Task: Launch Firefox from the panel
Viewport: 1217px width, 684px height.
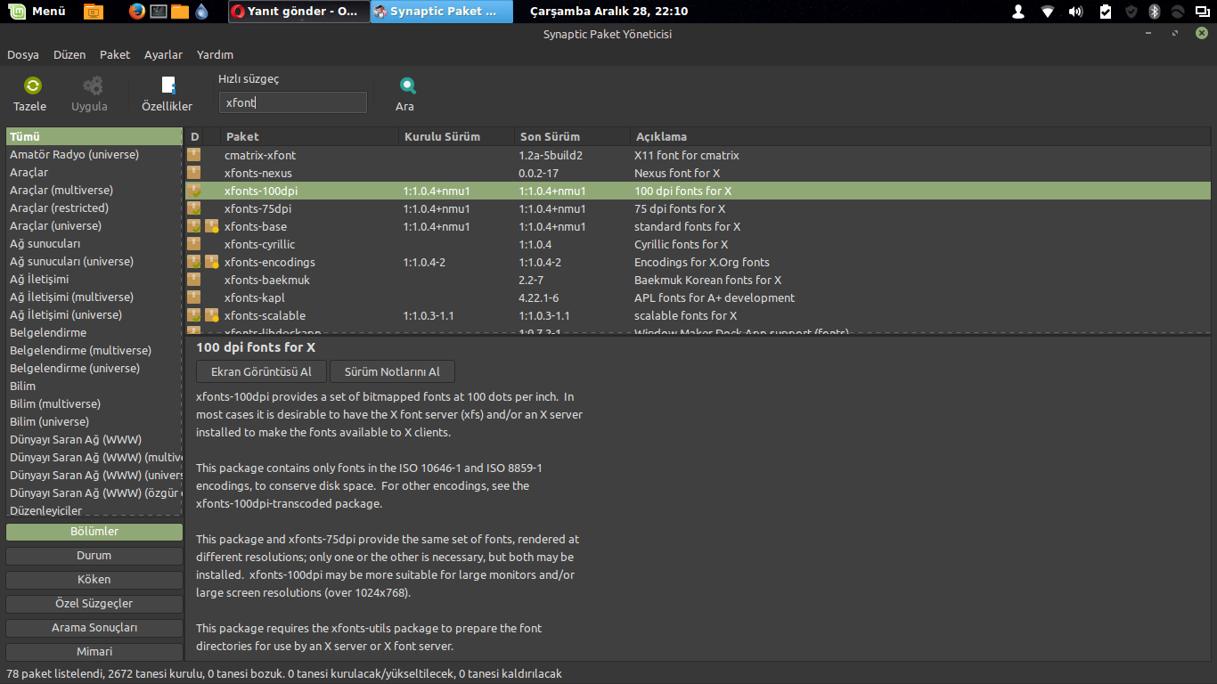Action: (136, 12)
